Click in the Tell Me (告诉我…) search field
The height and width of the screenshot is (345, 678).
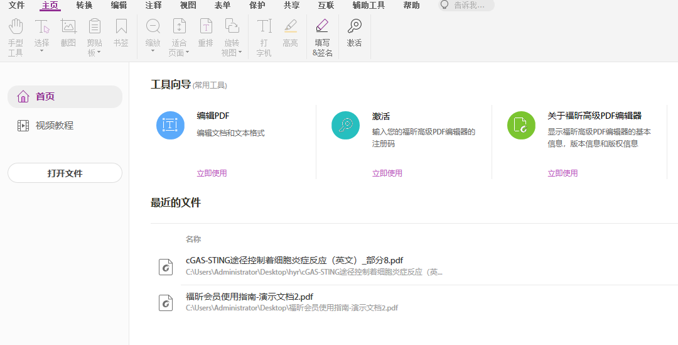466,6
